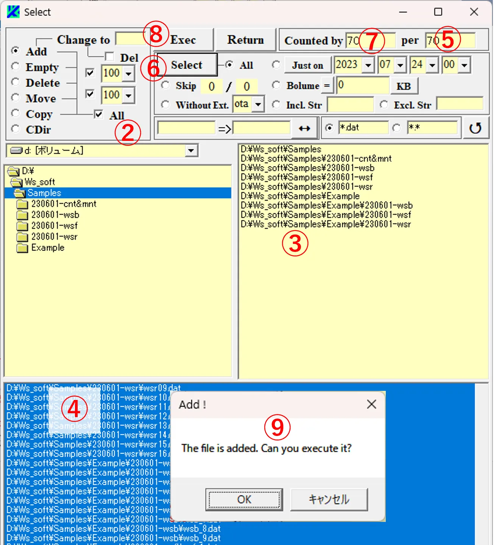The height and width of the screenshot is (545, 499).
Task: Select D:¥Ws_soft¥Samples¥Example in directory list
Action: tap(300, 196)
